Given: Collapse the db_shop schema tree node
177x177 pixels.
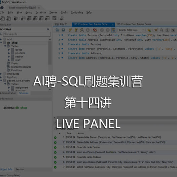Looking at the screenshot, I should click(x=1, y=43).
